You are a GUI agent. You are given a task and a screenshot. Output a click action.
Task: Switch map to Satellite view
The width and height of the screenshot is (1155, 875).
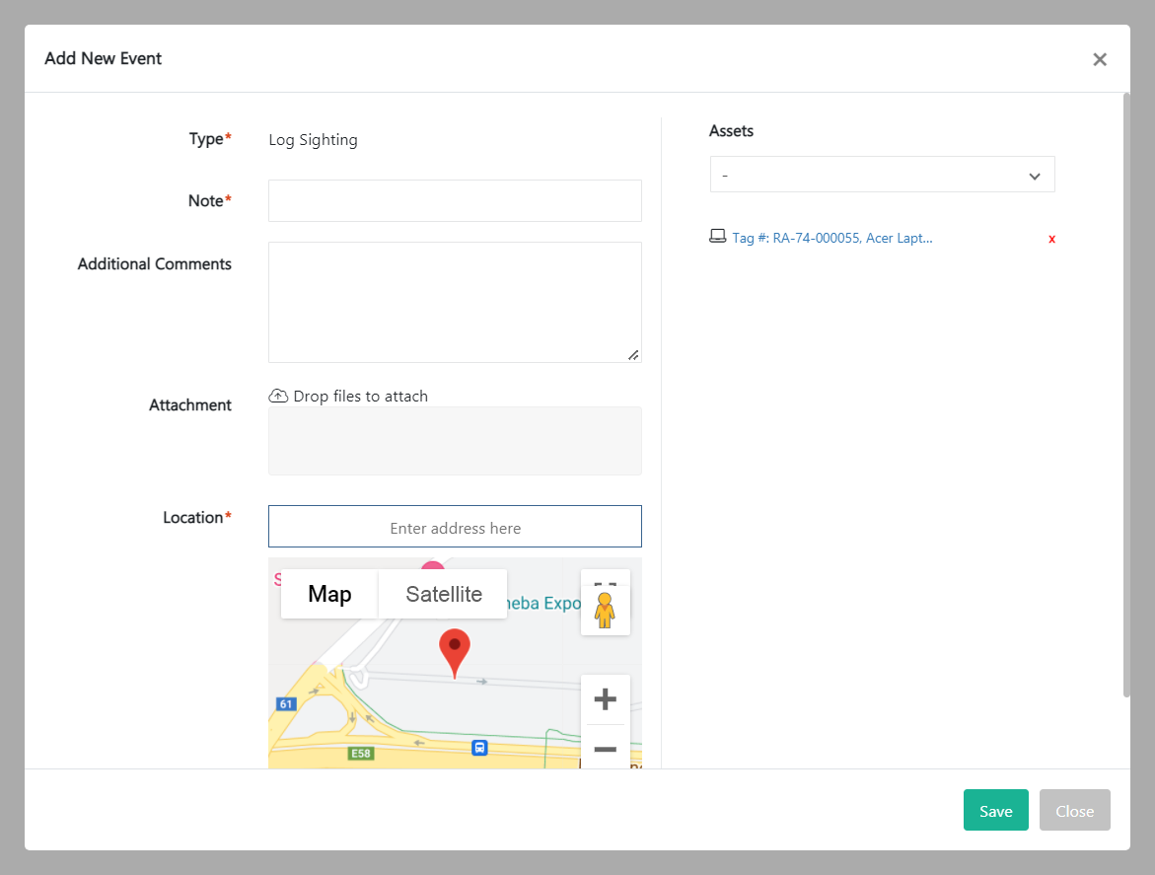pos(444,594)
